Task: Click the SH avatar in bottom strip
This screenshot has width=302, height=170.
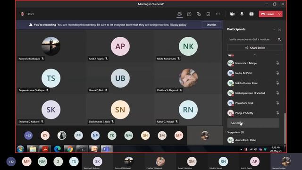Action: click(145, 136)
